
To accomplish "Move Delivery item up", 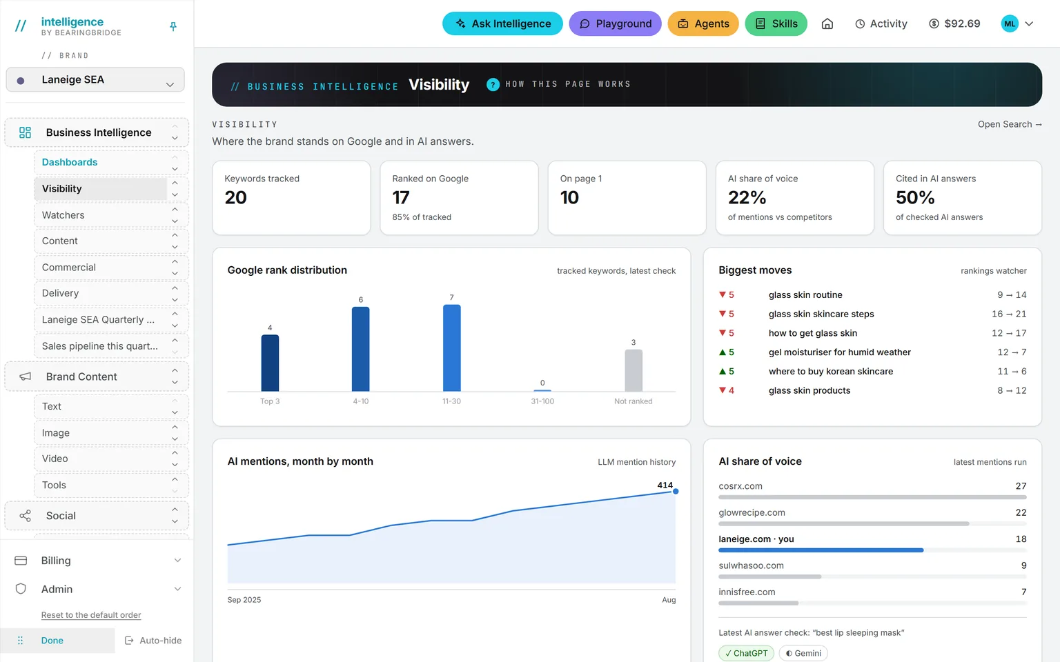I will click(175, 288).
